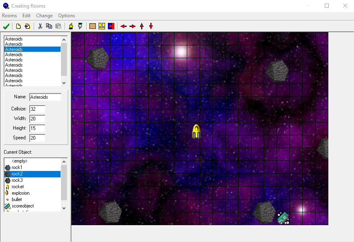This screenshot has height=242, width=354.
Task: Click the yellow rocket ship in the room
Action: (196, 131)
